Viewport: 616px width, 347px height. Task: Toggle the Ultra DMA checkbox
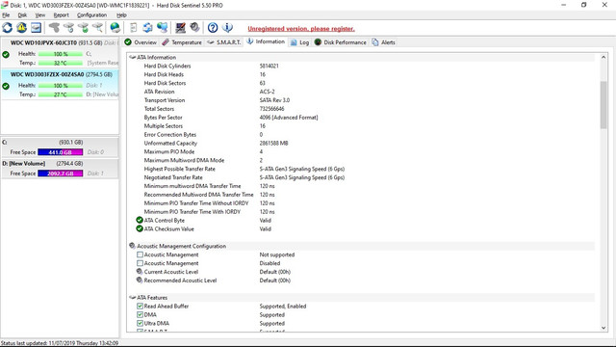140,324
